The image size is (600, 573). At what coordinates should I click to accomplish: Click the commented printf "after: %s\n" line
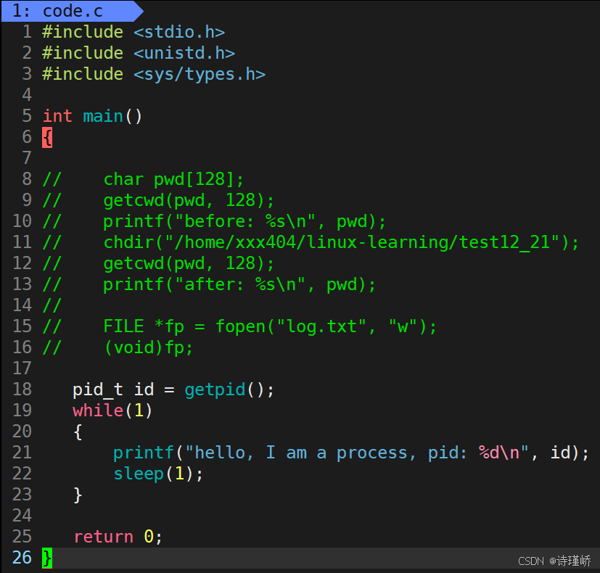[210, 284]
